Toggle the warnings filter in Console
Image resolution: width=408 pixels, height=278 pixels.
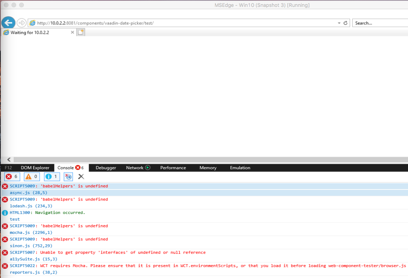click(x=31, y=176)
